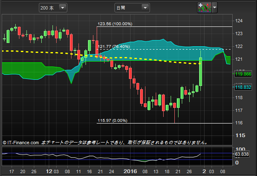Click the bold 12 month axis label

[49, 171]
